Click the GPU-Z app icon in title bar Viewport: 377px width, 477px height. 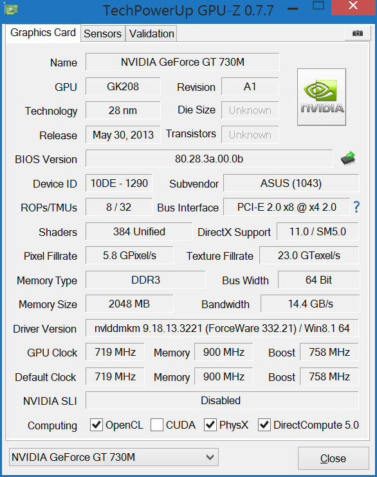coord(11,9)
